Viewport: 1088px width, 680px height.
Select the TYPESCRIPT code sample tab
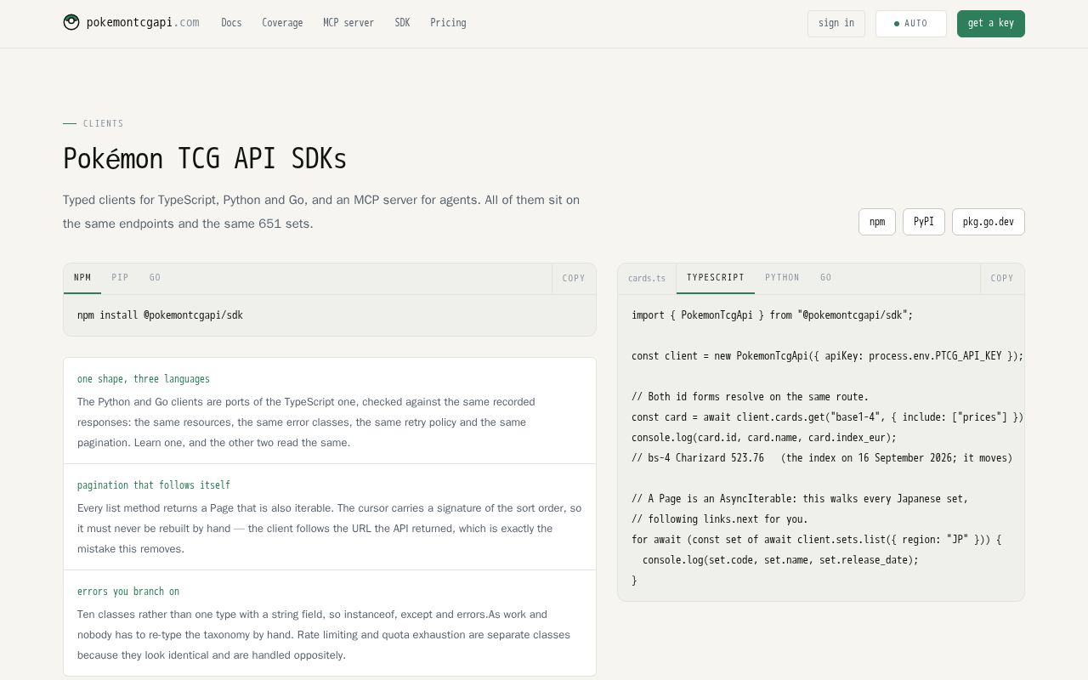pyautogui.click(x=716, y=278)
